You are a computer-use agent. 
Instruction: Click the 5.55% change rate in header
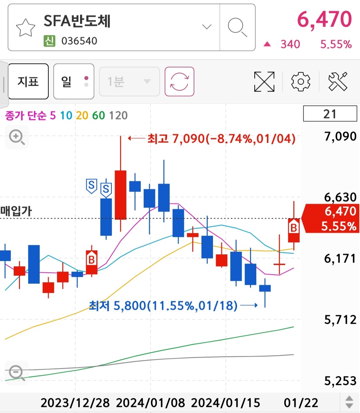tap(336, 44)
